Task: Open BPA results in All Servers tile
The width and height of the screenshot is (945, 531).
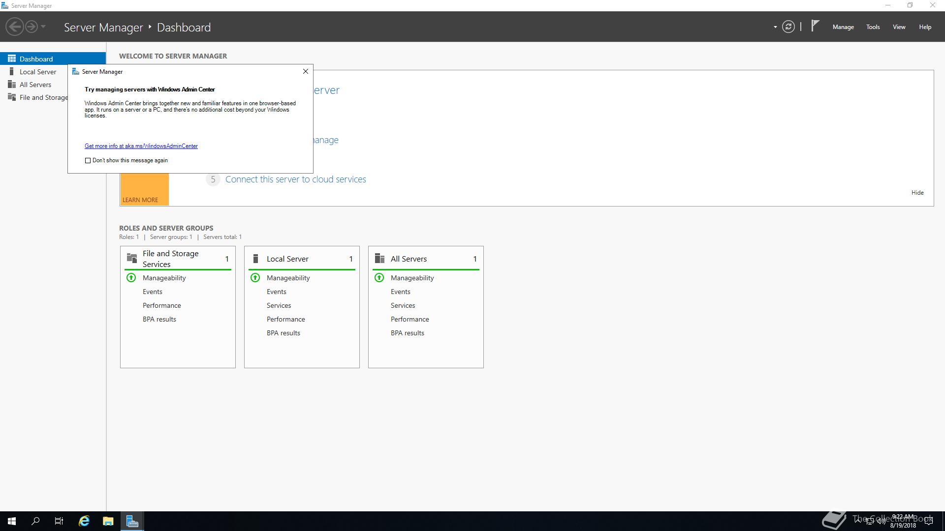Action: coord(407,333)
